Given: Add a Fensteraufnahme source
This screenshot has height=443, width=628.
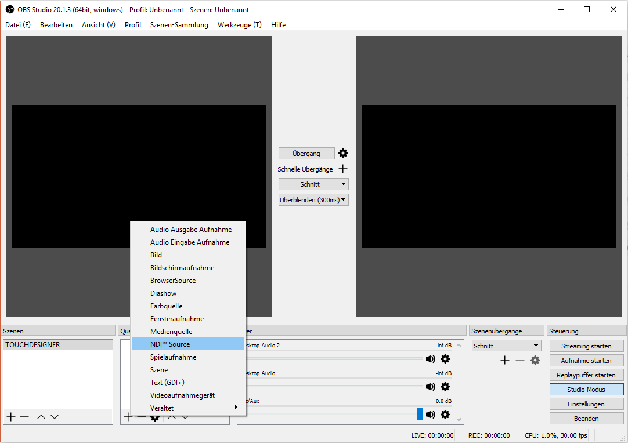Looking at the screenshot, I should click(187, 318).
